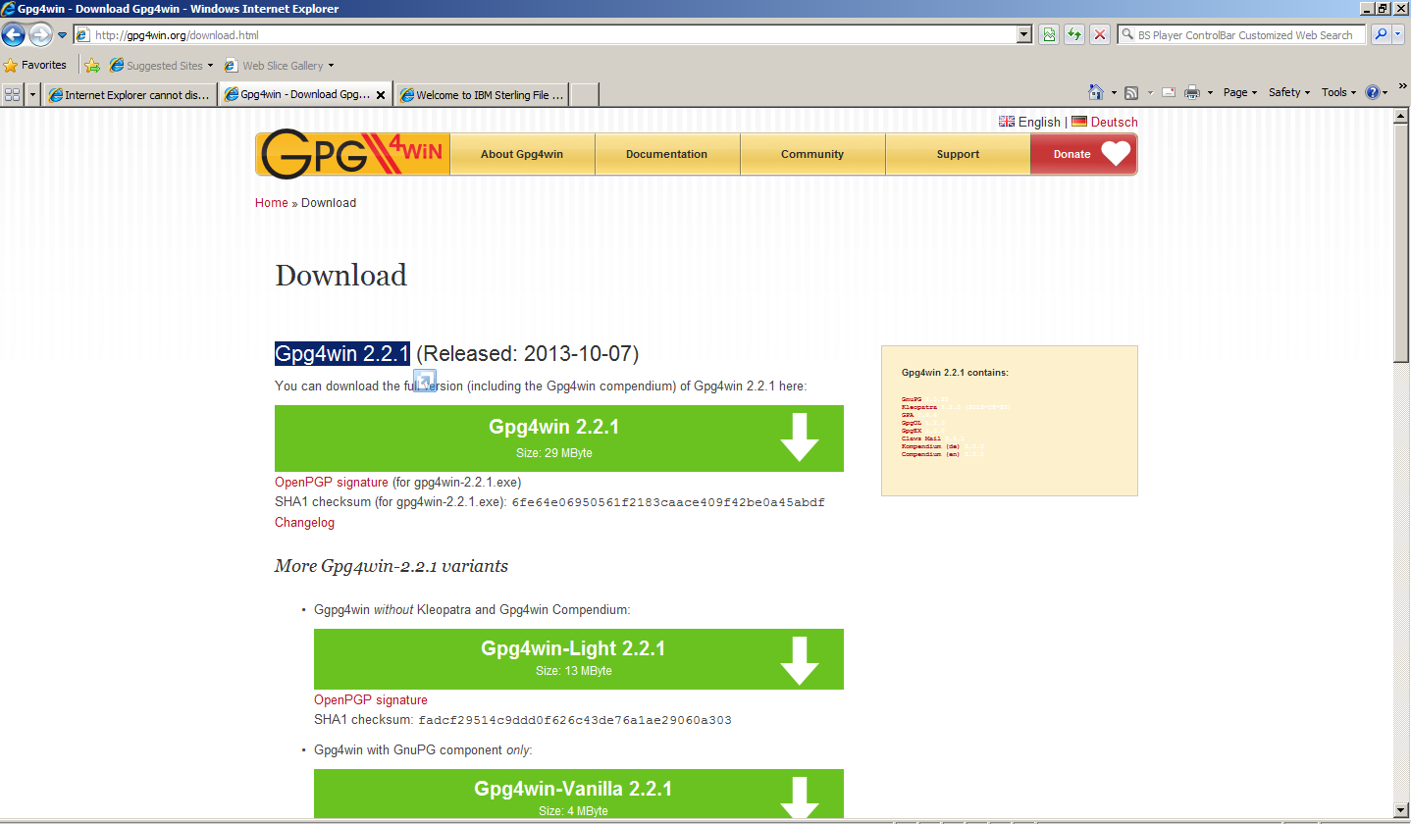Open the address bar history dropdown

point(1022,34)
